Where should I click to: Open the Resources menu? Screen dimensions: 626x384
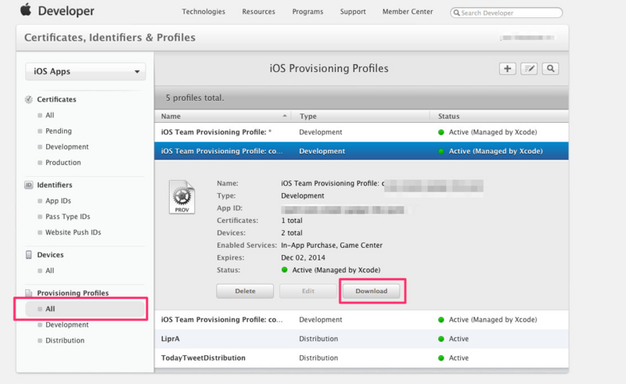pos(259,12)
